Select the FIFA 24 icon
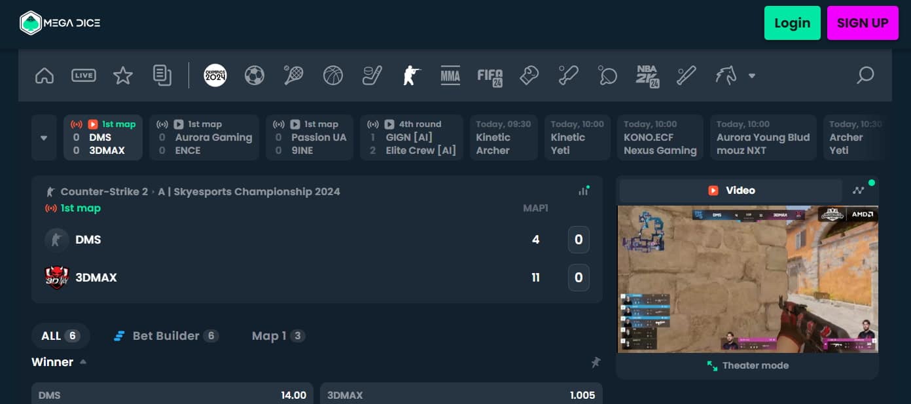911x404 pixels. (x=490, y=77)
